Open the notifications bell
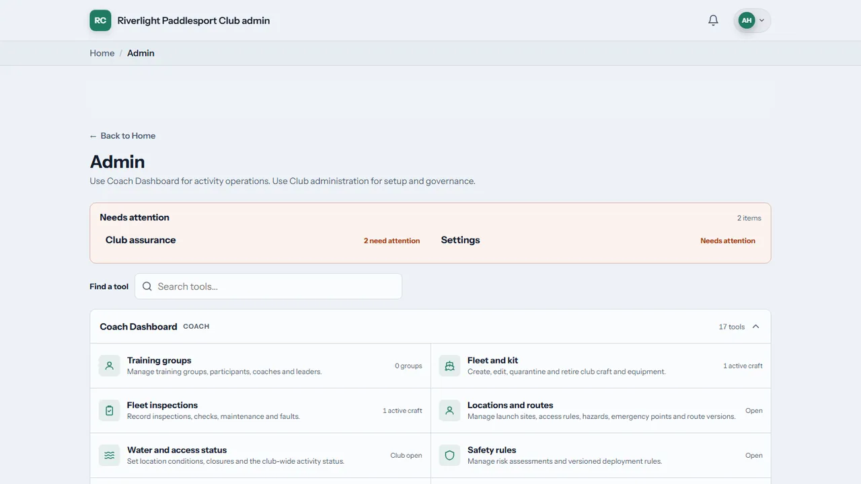Image resolution: width=861 pixels, height=484 pixels. tap(713, 20)
